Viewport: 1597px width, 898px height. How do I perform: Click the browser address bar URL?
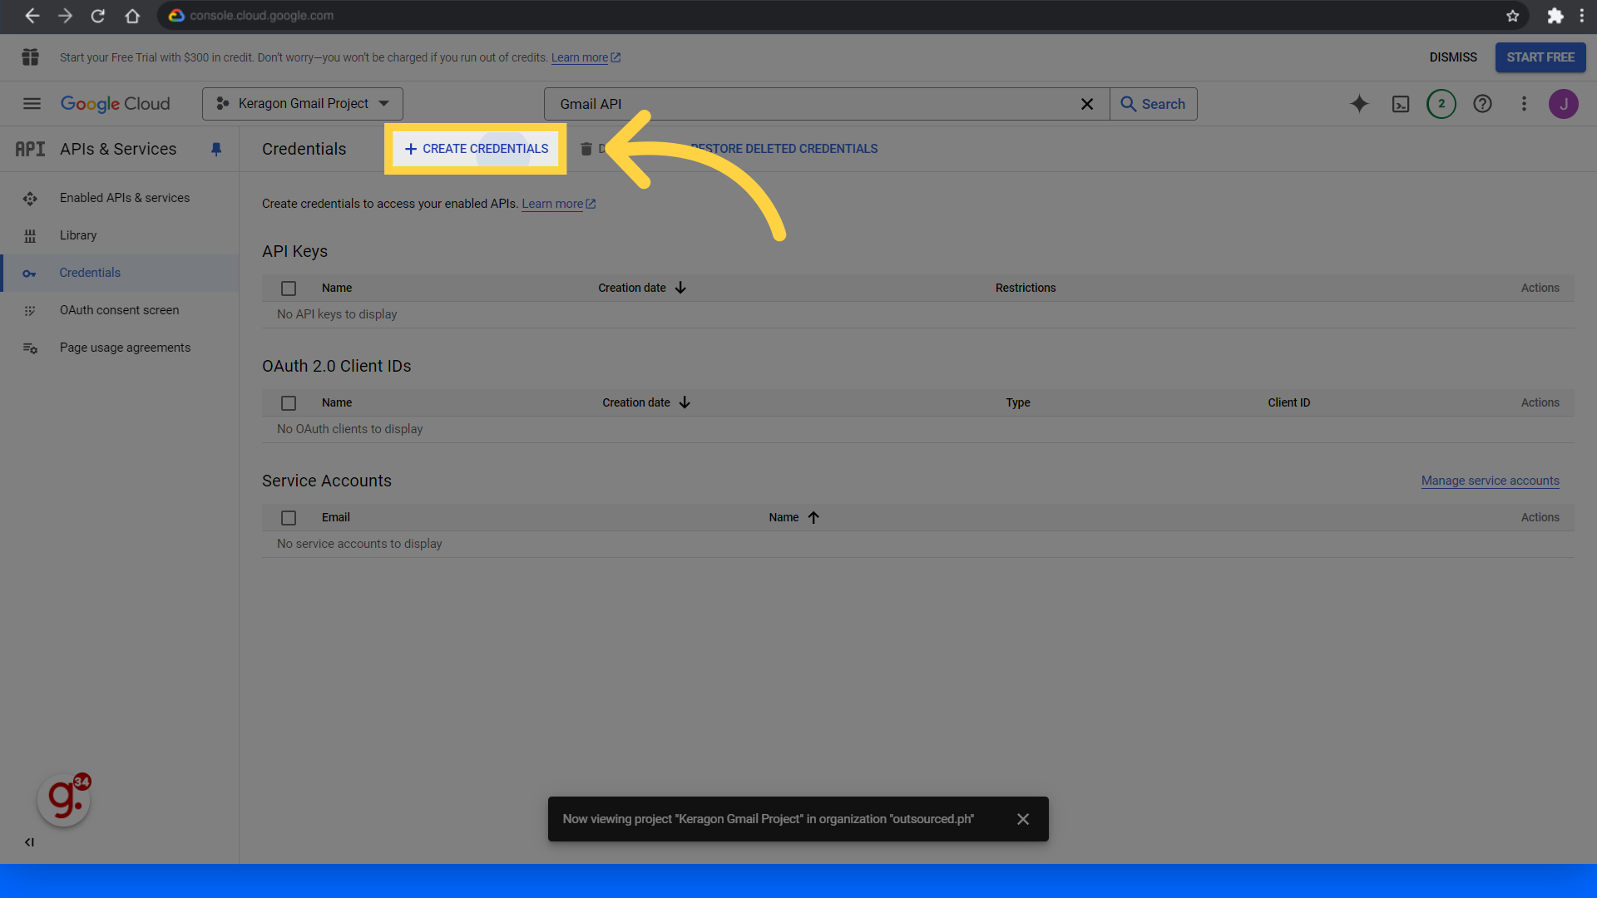(x=261, y=16)
